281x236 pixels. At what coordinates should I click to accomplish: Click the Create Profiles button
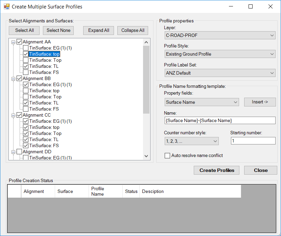click(x=216, y=170)
